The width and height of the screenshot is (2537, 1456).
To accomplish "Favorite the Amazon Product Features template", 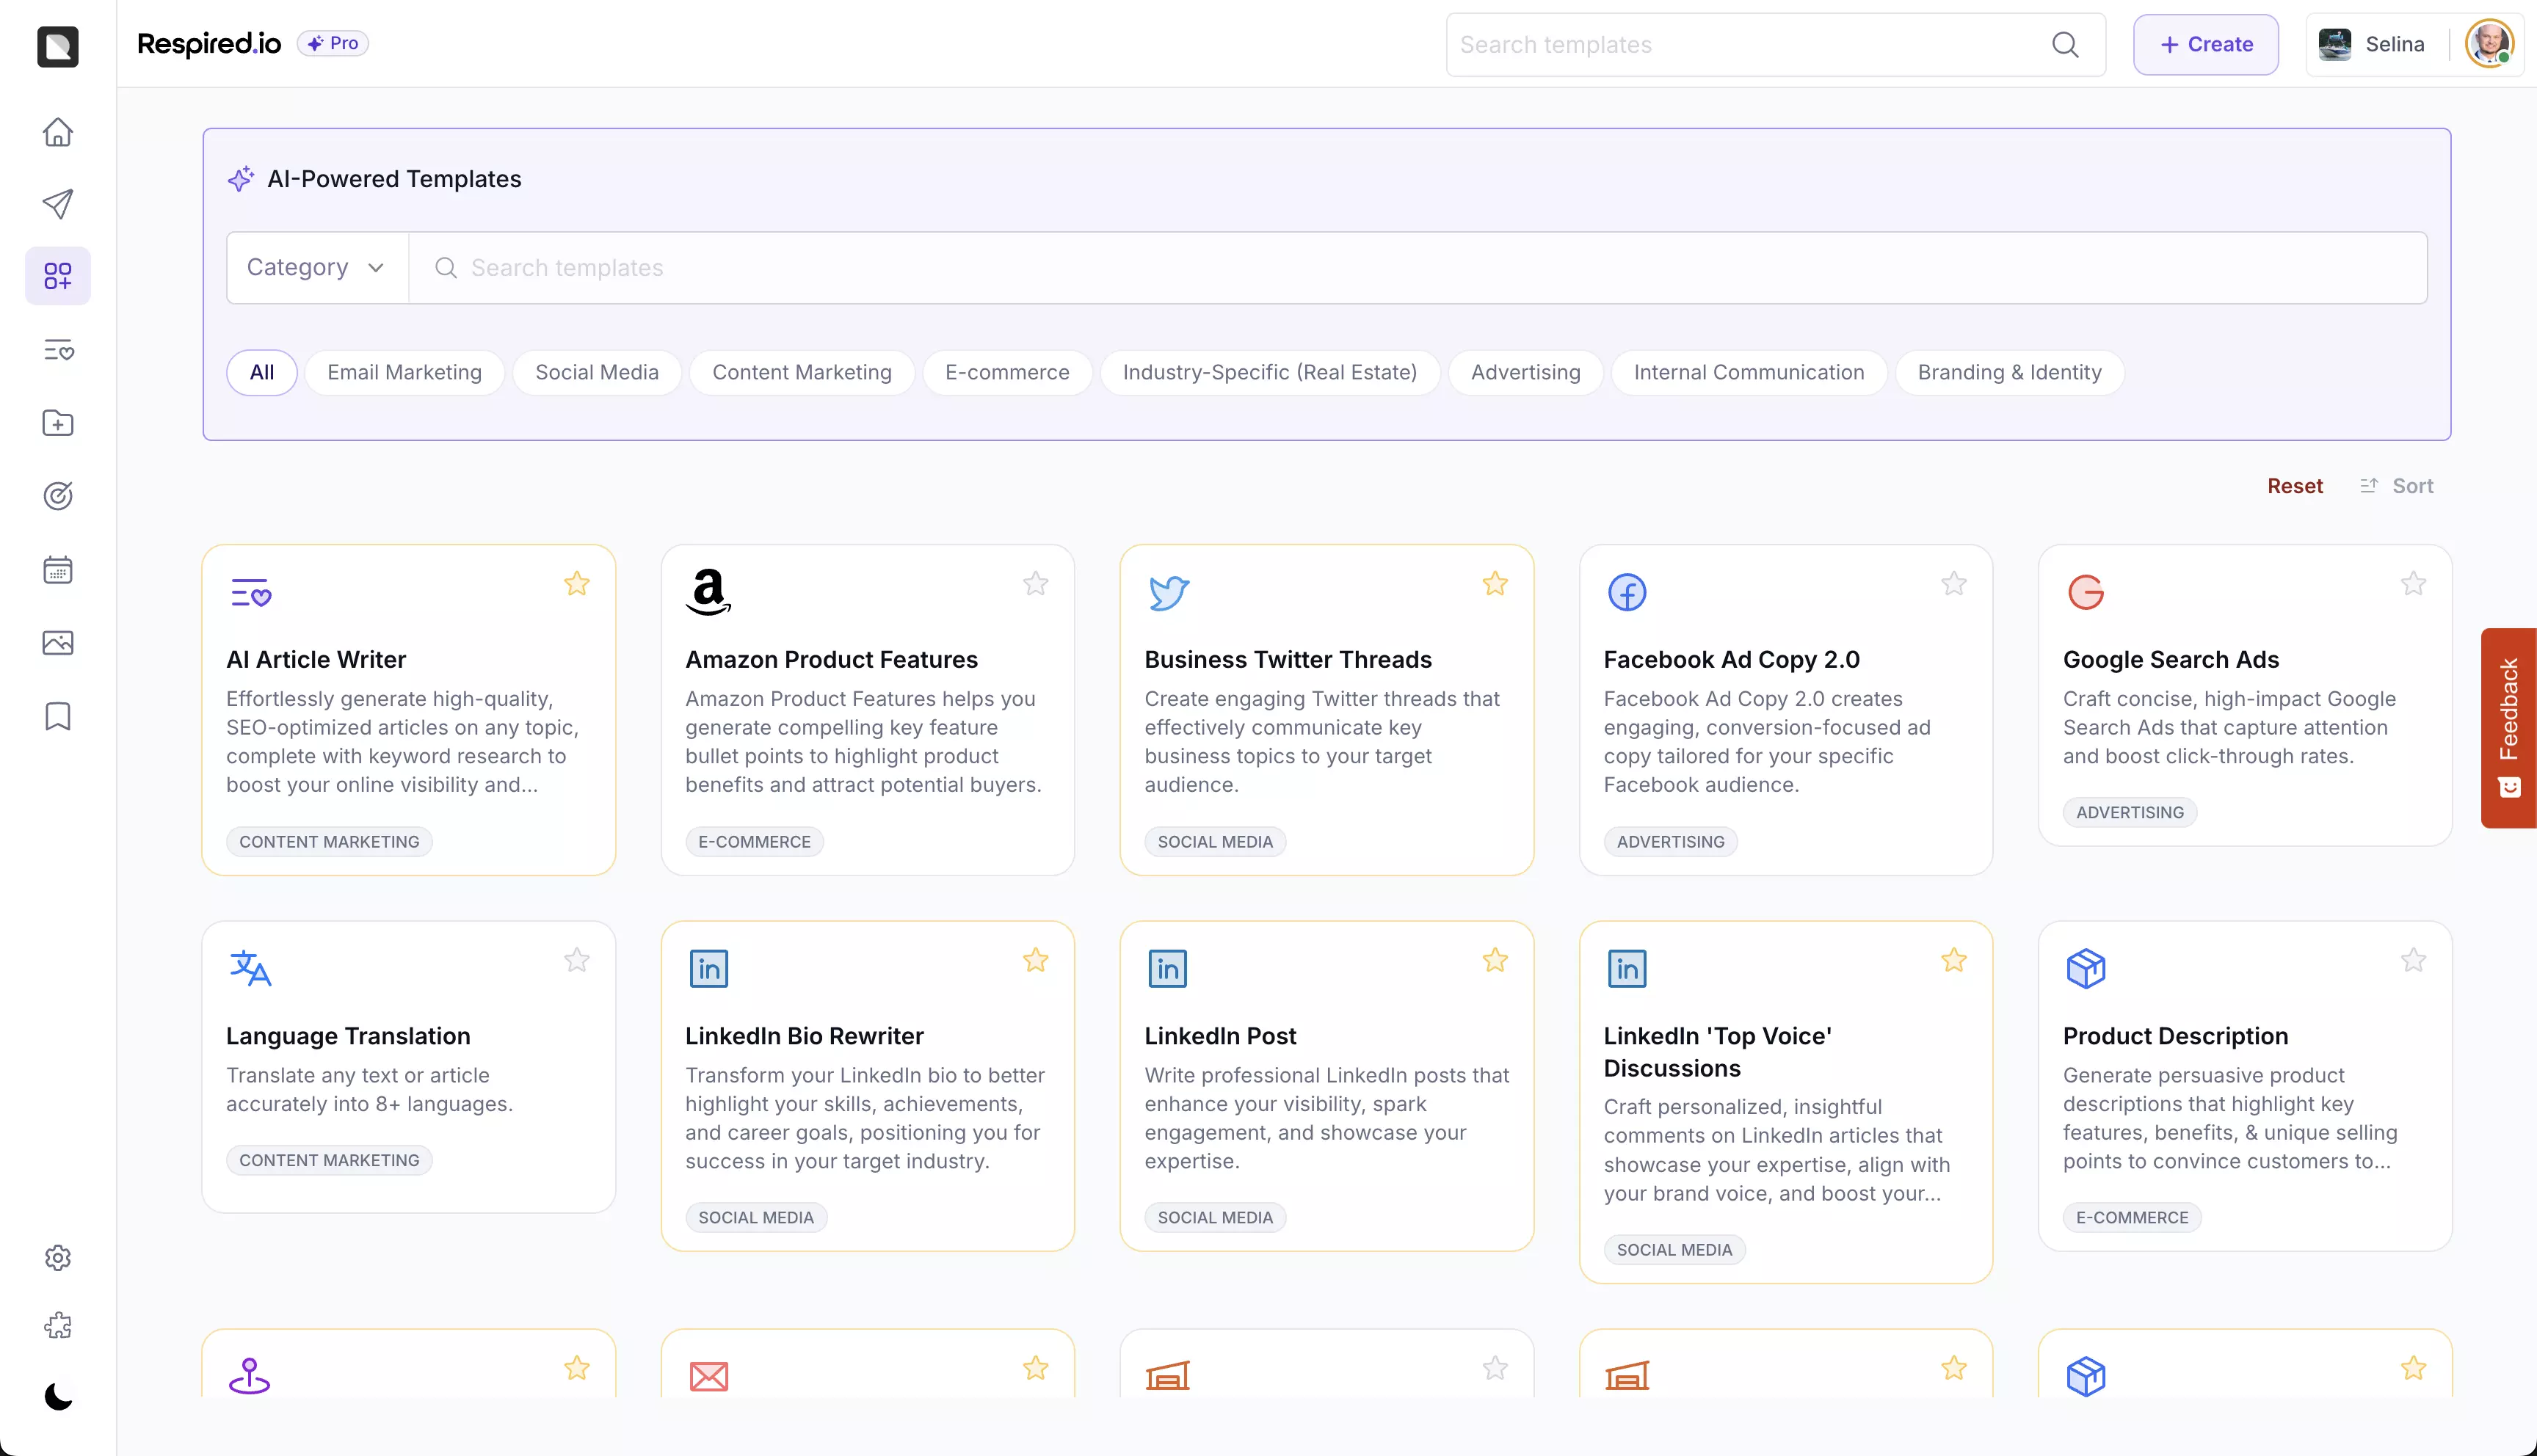I will click(1035, 584).
